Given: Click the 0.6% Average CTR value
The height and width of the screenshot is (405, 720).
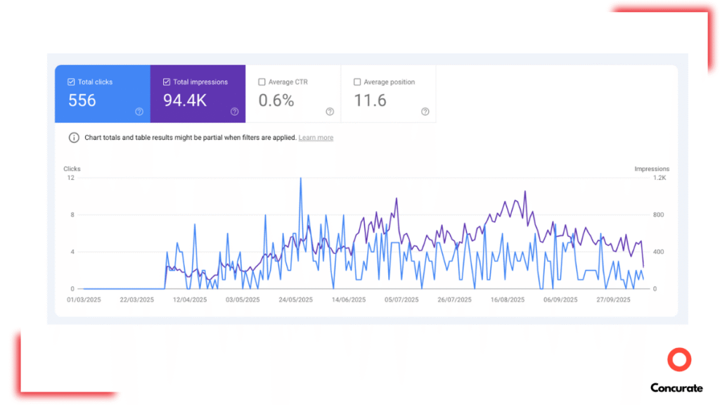Looking at the screenshot, I should (x=276, y=101).
